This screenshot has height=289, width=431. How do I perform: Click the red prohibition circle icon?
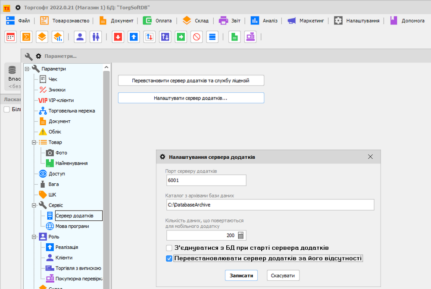tap(197, 37)
